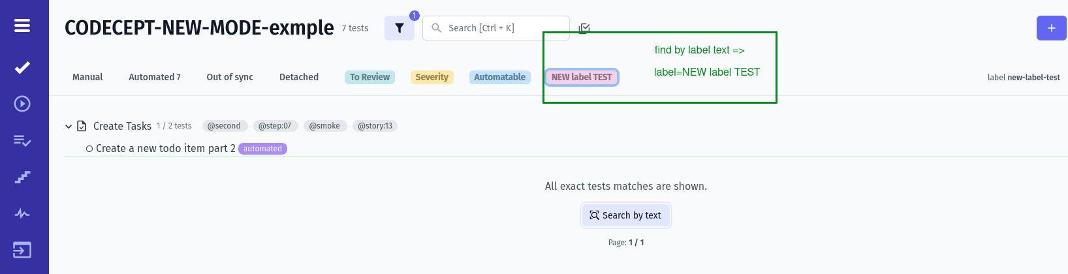Open test Create a new todo item part 2

click(x=165, y=149)
